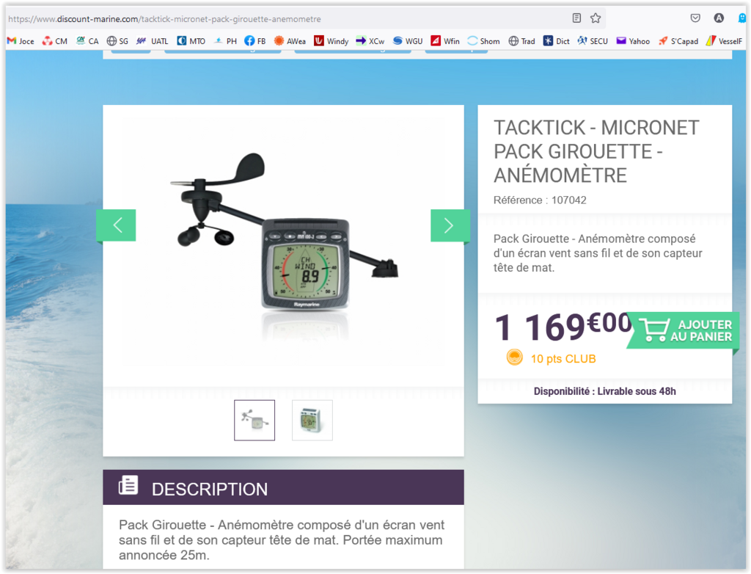Open the PH bookmark
Viewport: 751px width, 574px height.
tap(225, 41)
